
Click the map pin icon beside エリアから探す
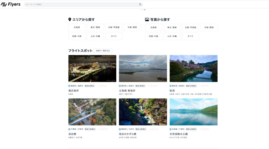[x=70, y=19]
